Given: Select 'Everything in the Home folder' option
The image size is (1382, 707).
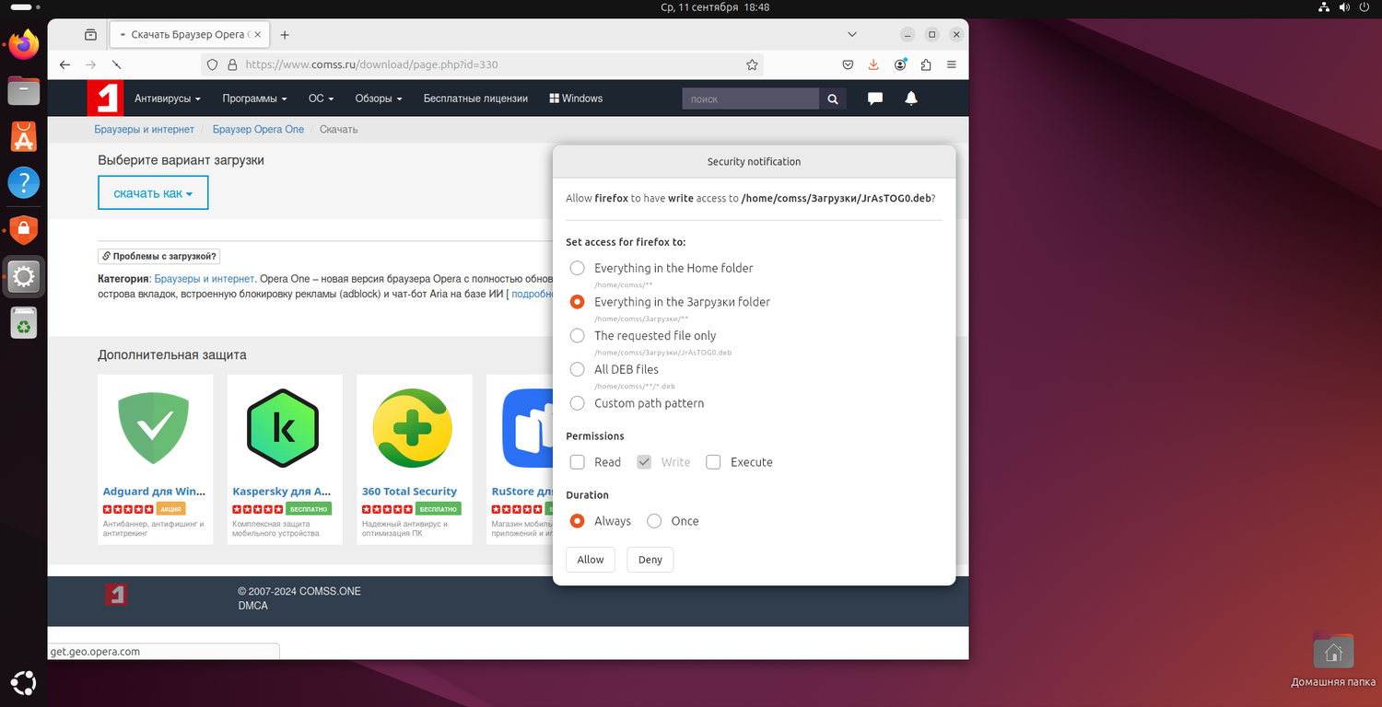Looking at the screenshot, I should (x=577, y=268).
